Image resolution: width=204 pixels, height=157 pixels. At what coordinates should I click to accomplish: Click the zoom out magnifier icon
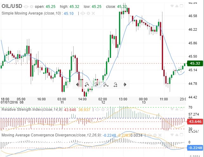click(x=96, y=85)
